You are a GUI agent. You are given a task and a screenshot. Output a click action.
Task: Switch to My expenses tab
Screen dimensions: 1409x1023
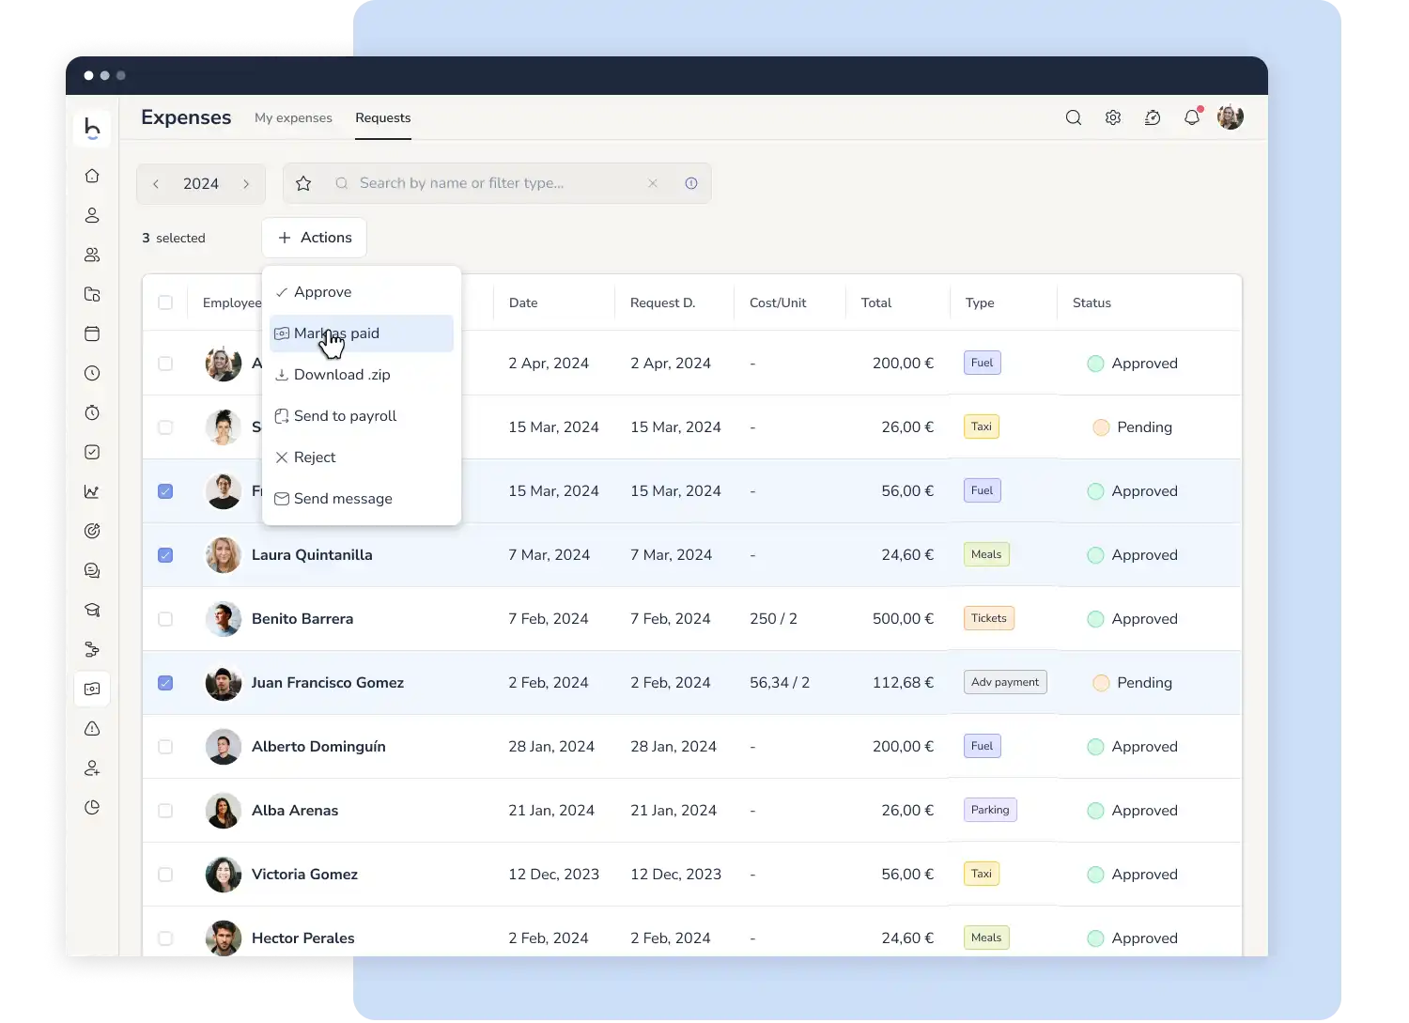pyautogui.click(x=293, y=117)
